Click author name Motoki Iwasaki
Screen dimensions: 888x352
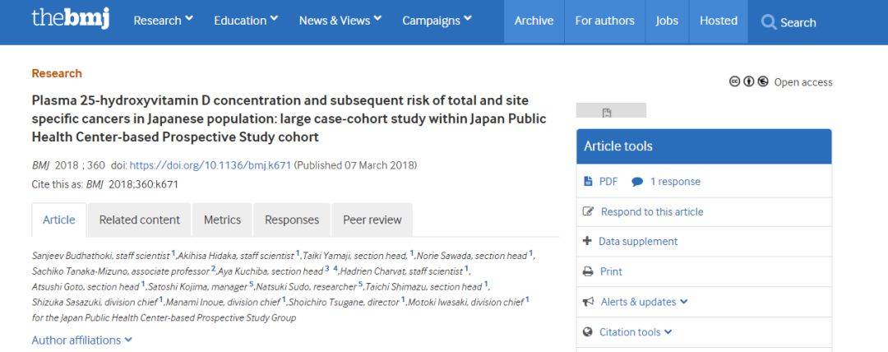pos(437,302)
